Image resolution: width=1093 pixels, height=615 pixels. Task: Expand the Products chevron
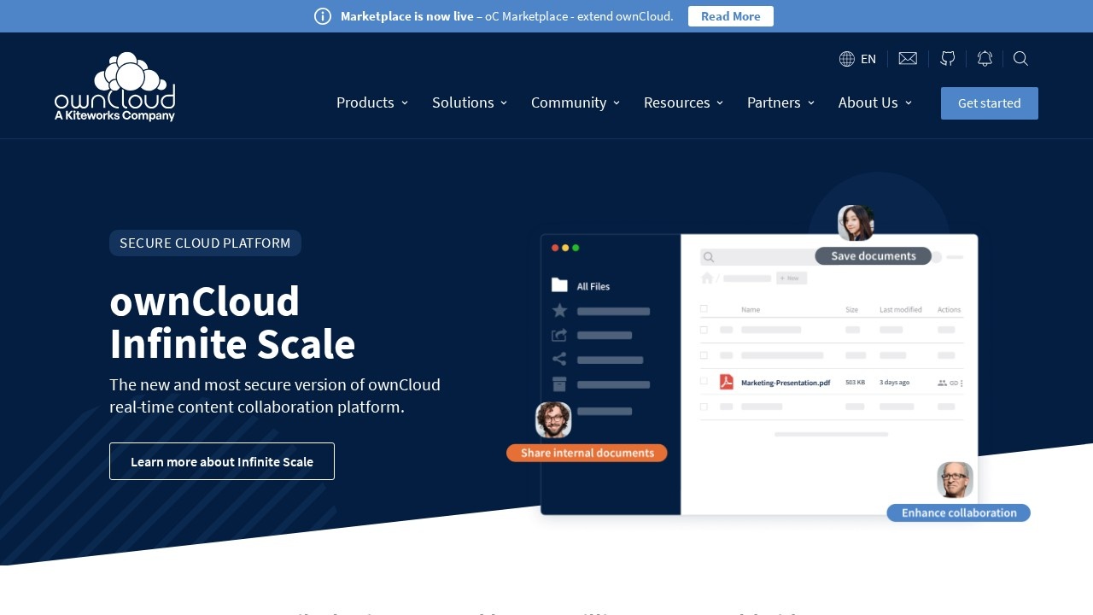click(405, 103)
